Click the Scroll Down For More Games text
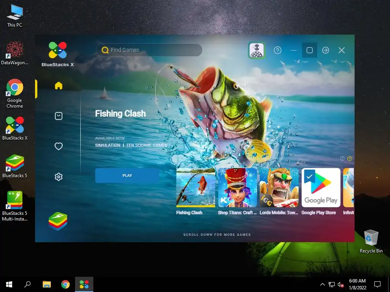390x292 pixels. tap(217, 235)
